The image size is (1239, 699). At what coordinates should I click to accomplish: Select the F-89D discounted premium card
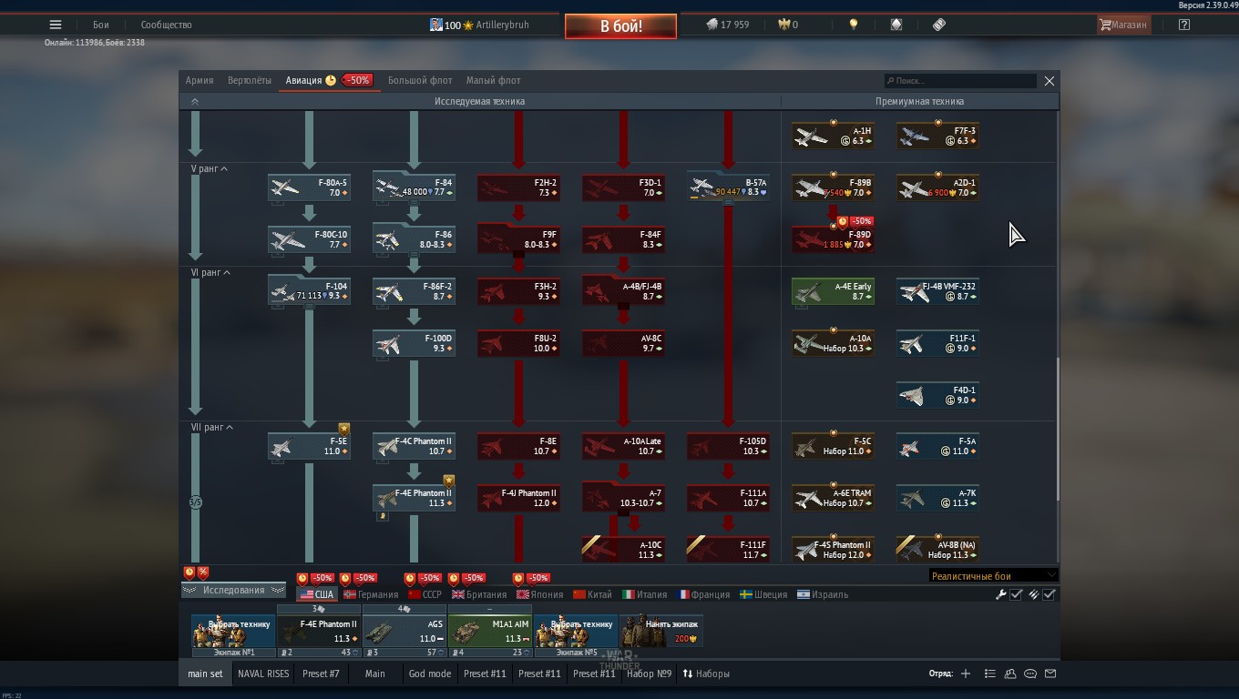pyautogui.click(x=833, y=239)
